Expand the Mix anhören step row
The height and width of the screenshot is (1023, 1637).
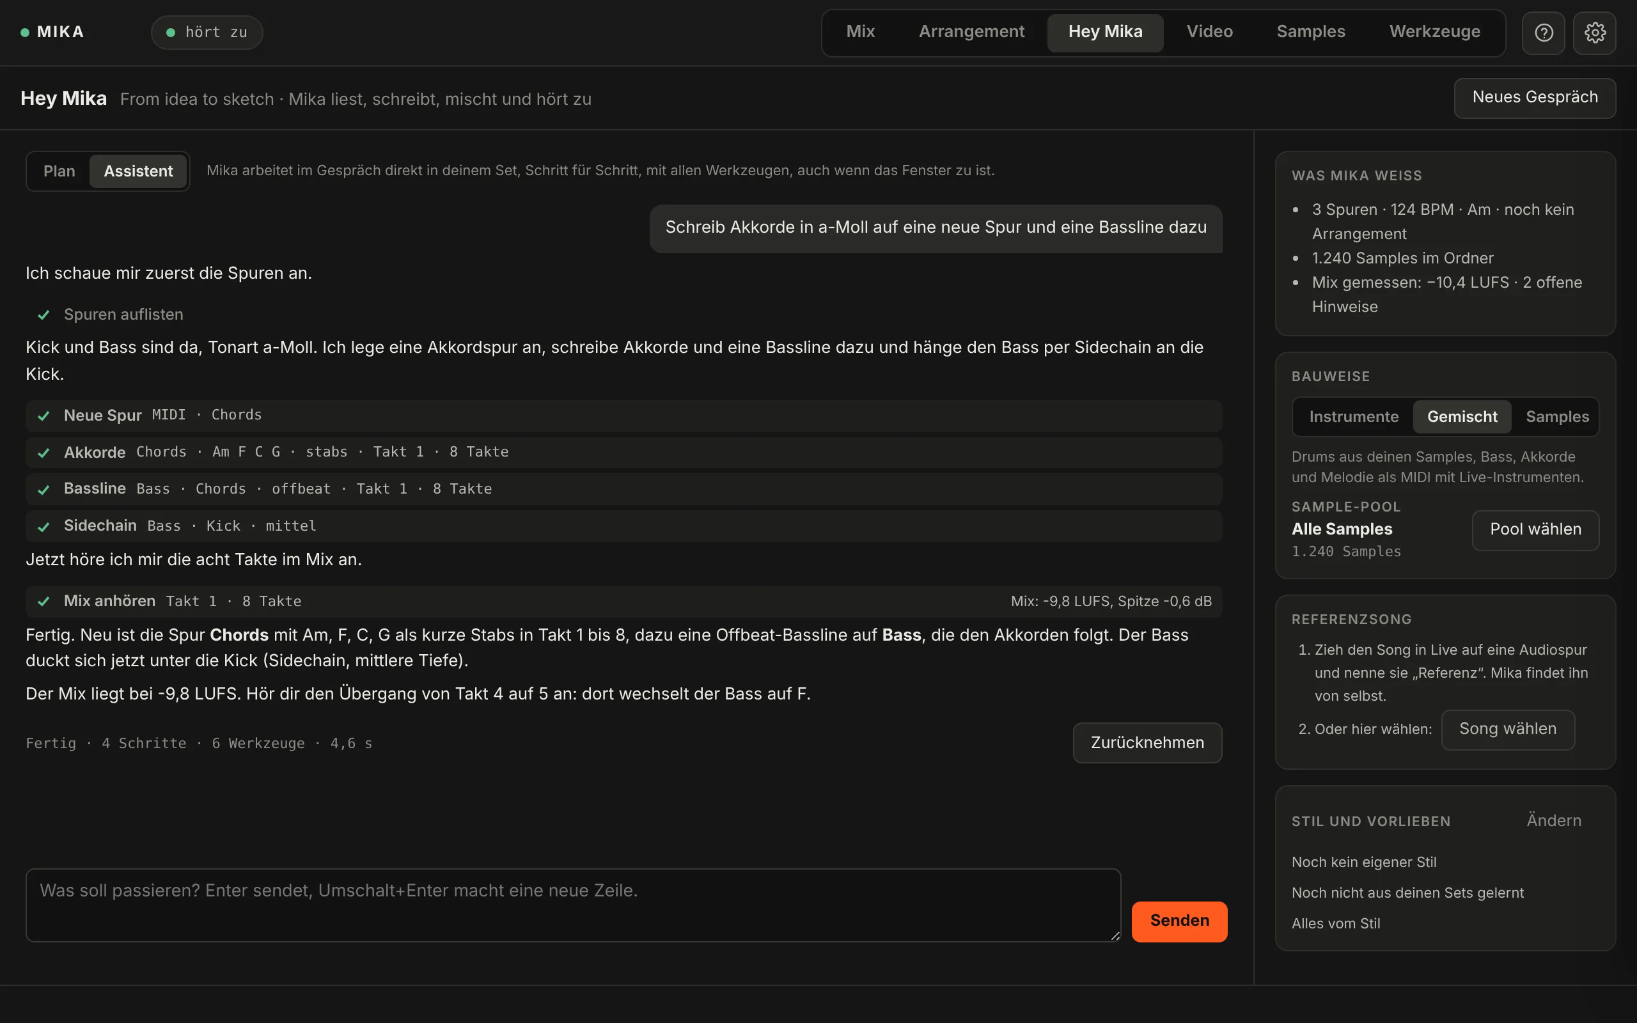click(x=623, y=601)
